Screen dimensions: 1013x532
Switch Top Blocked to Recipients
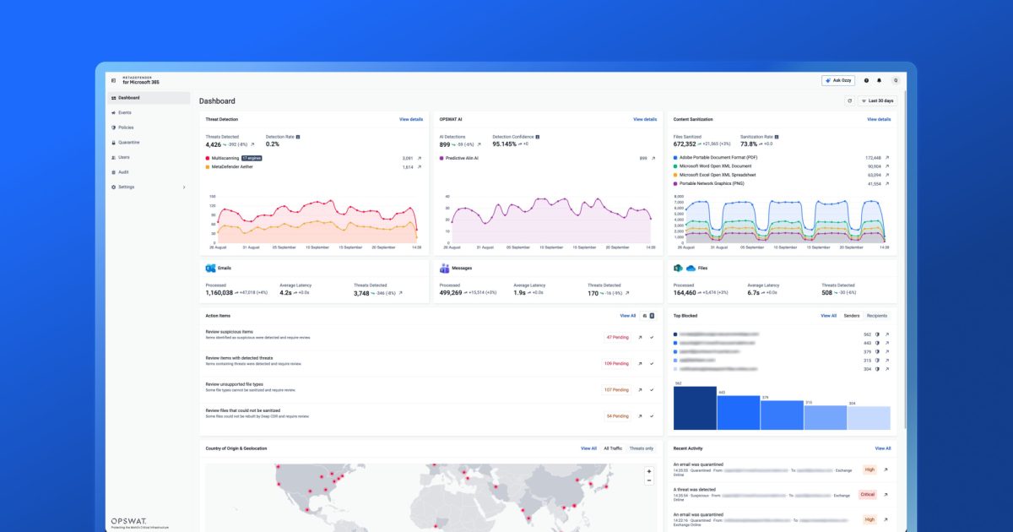pyautogui.click(x=877, y=316)
